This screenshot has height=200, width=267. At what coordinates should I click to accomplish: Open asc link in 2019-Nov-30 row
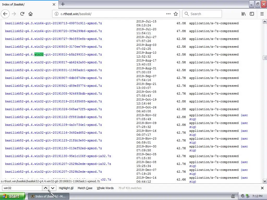pyautogui.click(x=245, y=147)
